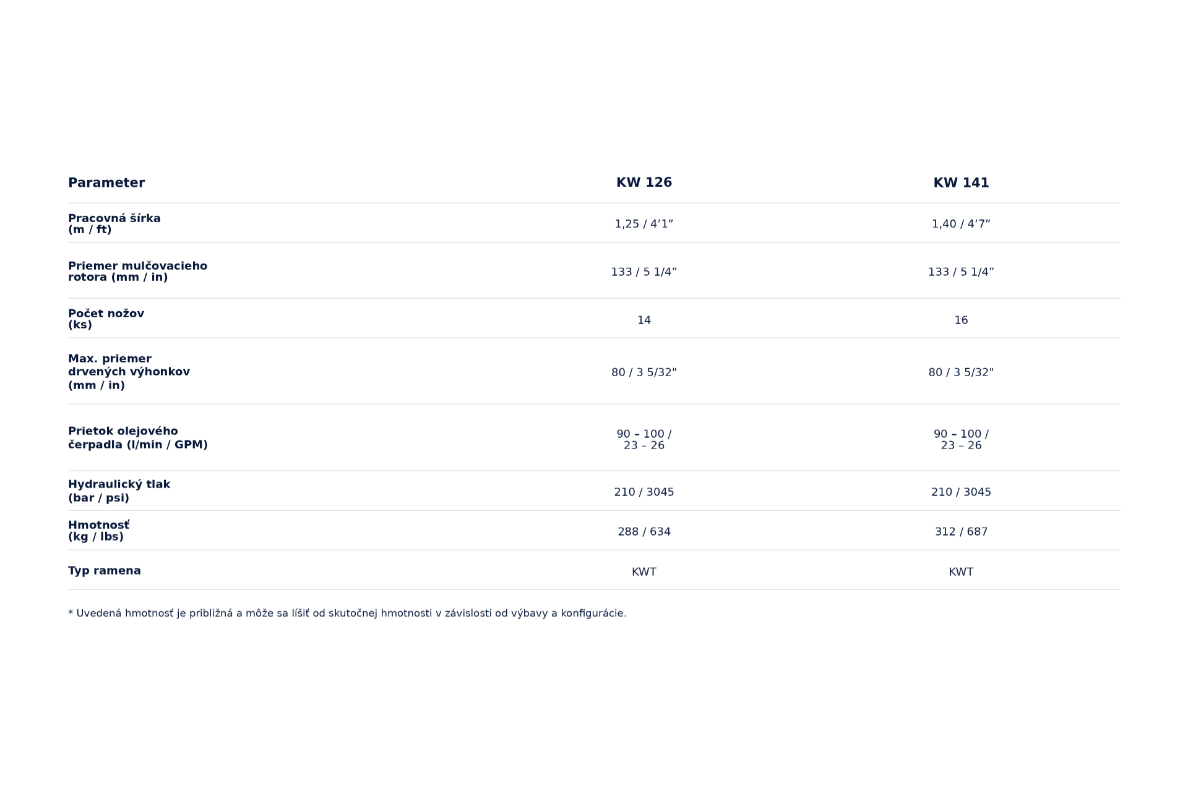1188x796 pixels.
Task: Click Max. priemer drvených výhonkov label
Action: click(x=129, y=372)
